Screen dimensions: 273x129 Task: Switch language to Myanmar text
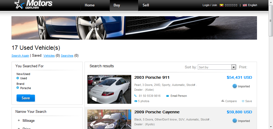coord(231,5)
